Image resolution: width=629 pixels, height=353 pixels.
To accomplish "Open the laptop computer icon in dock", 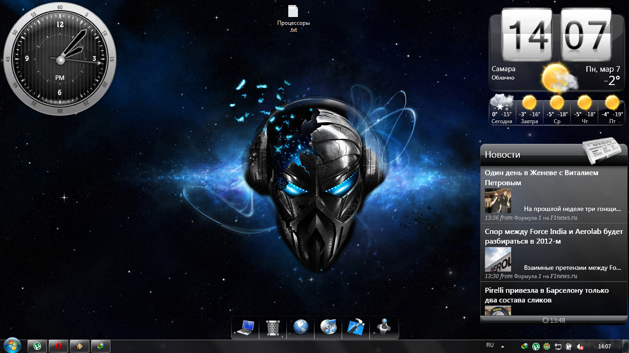I will point(245,327).
